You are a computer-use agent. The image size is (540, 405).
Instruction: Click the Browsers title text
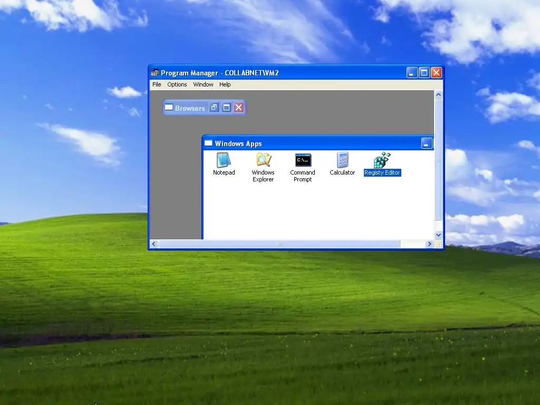190,108
